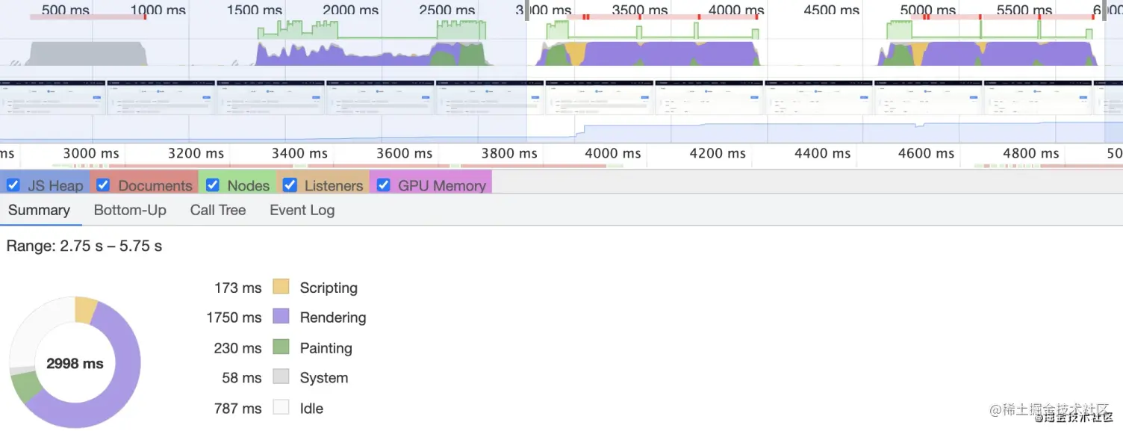Click the 1000 ms overview ruler label
Viewport: 1123px width, 431px height.
(x=158, y=10)
